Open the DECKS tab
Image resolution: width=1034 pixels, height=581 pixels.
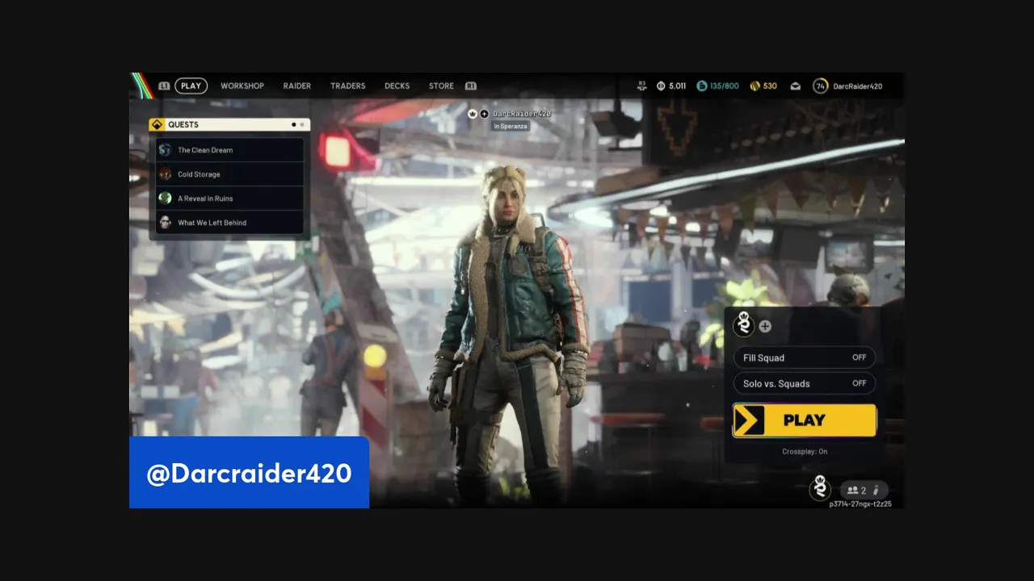(397, 86)
